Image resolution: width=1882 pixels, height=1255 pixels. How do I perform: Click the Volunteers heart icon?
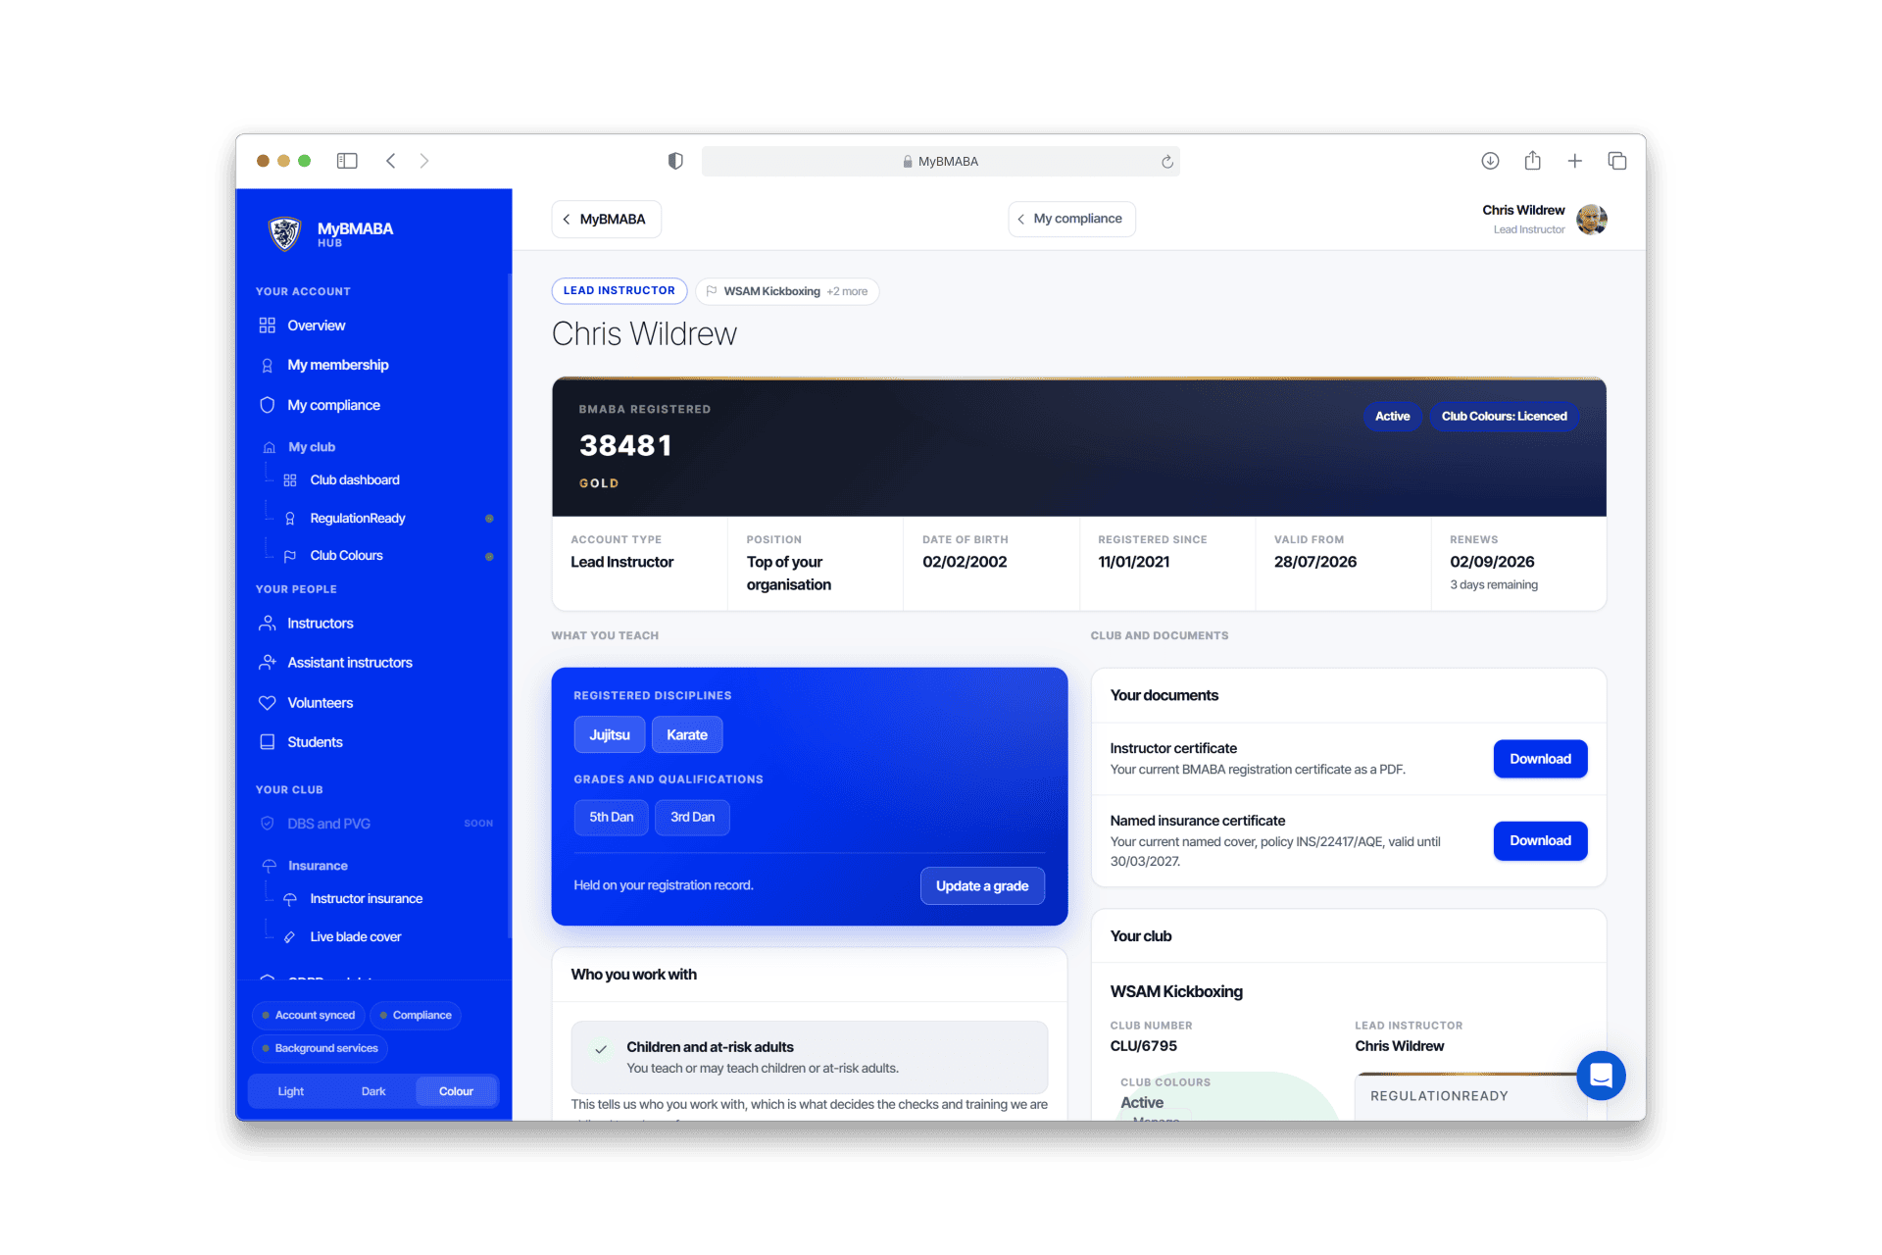pyautogui.click(x=267, y=703)
